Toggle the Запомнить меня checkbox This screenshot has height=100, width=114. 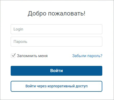click(x=13, y=56)
